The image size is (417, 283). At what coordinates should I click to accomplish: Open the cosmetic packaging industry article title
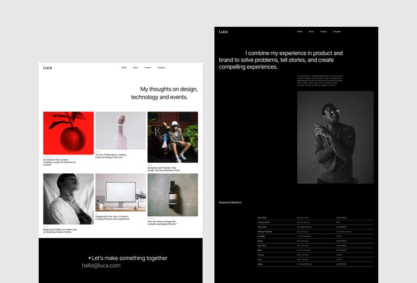click(x=162, y=223)
